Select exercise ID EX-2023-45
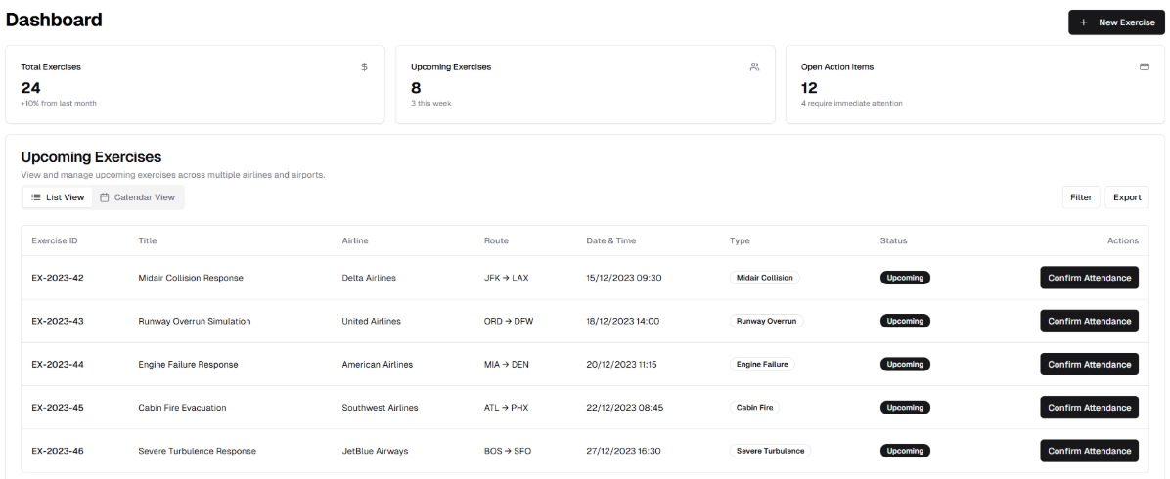Image resolution: width=1170 pixels, height=479 pixels. click(58, 408)
